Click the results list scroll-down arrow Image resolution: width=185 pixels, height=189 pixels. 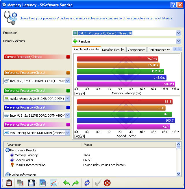point(179,174)
